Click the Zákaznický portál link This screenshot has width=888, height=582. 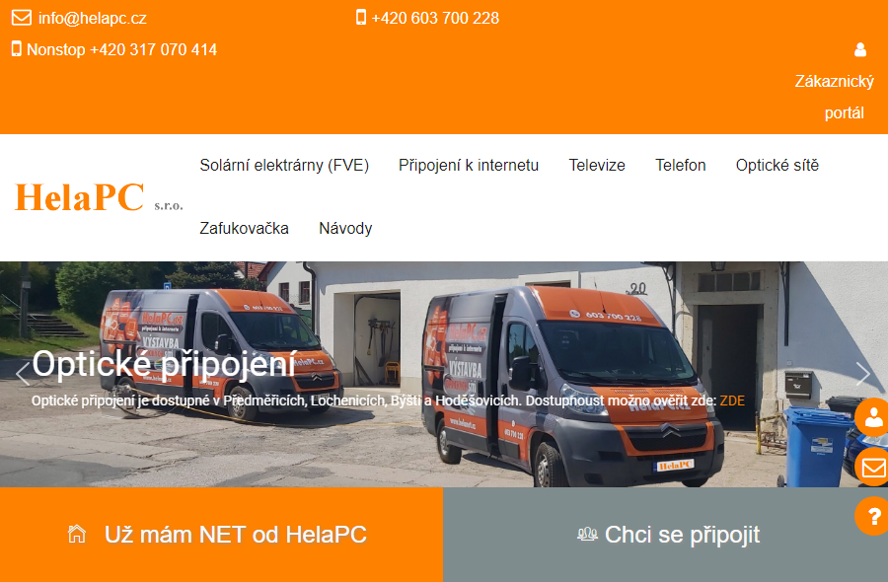pos(834,97)
